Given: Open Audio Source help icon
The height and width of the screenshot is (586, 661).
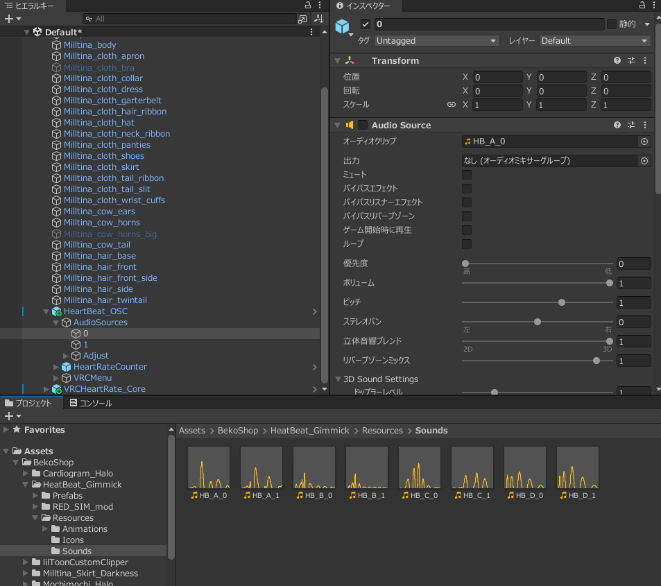Looking at the screenshot, I should [617, 126].
